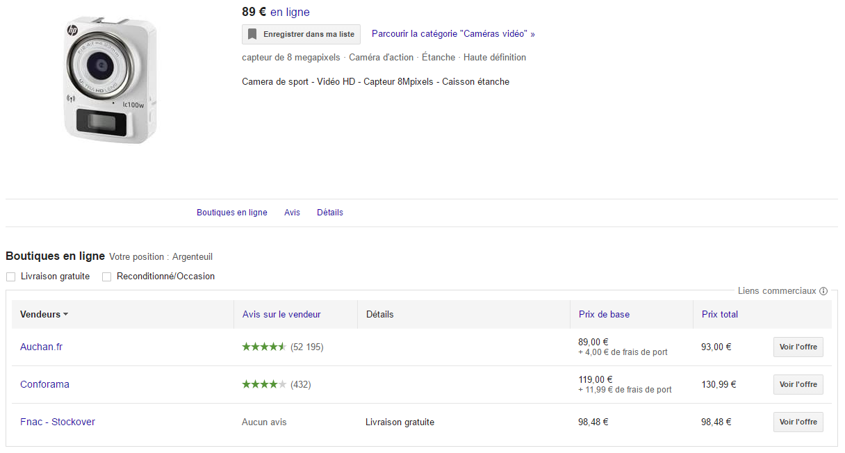Switch to the Avis tab
The image size is (845, 453).
(292, 213)
